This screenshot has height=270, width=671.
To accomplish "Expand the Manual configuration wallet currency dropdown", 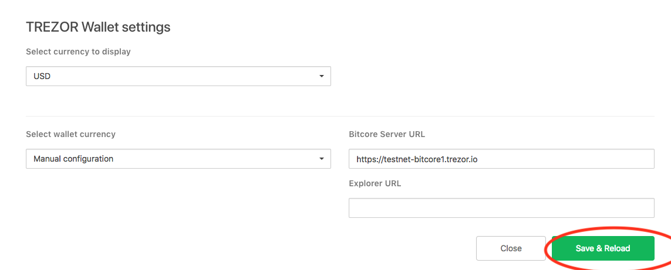I will [178, 159].
